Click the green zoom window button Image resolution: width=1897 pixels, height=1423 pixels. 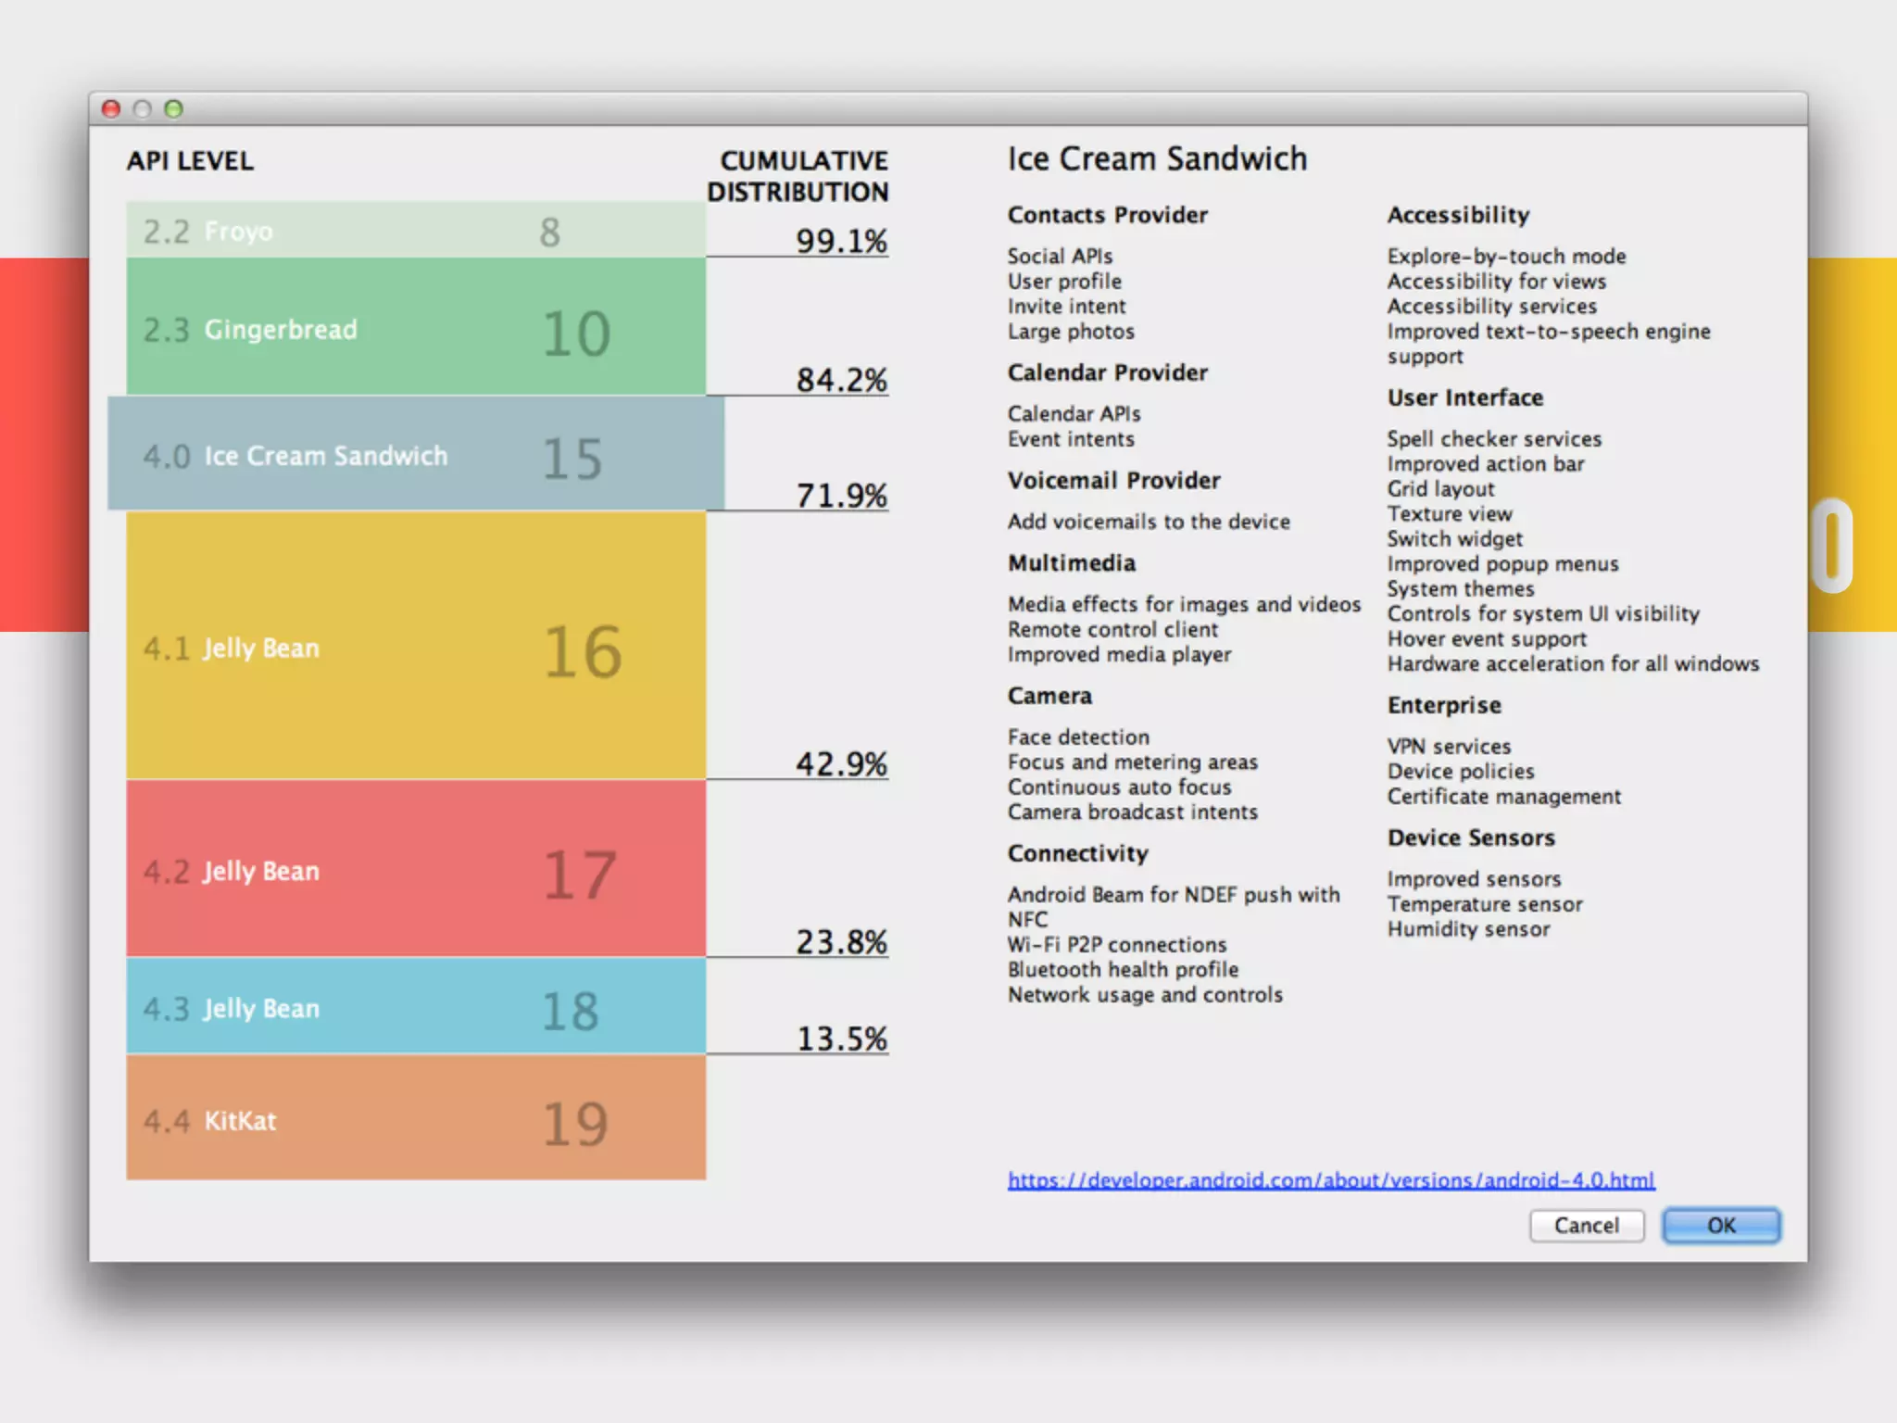click(173, 109)
